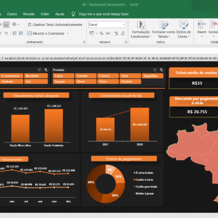The image size is (218, 218).
Task: Filter by Calça product
Action: pos(63,76)
